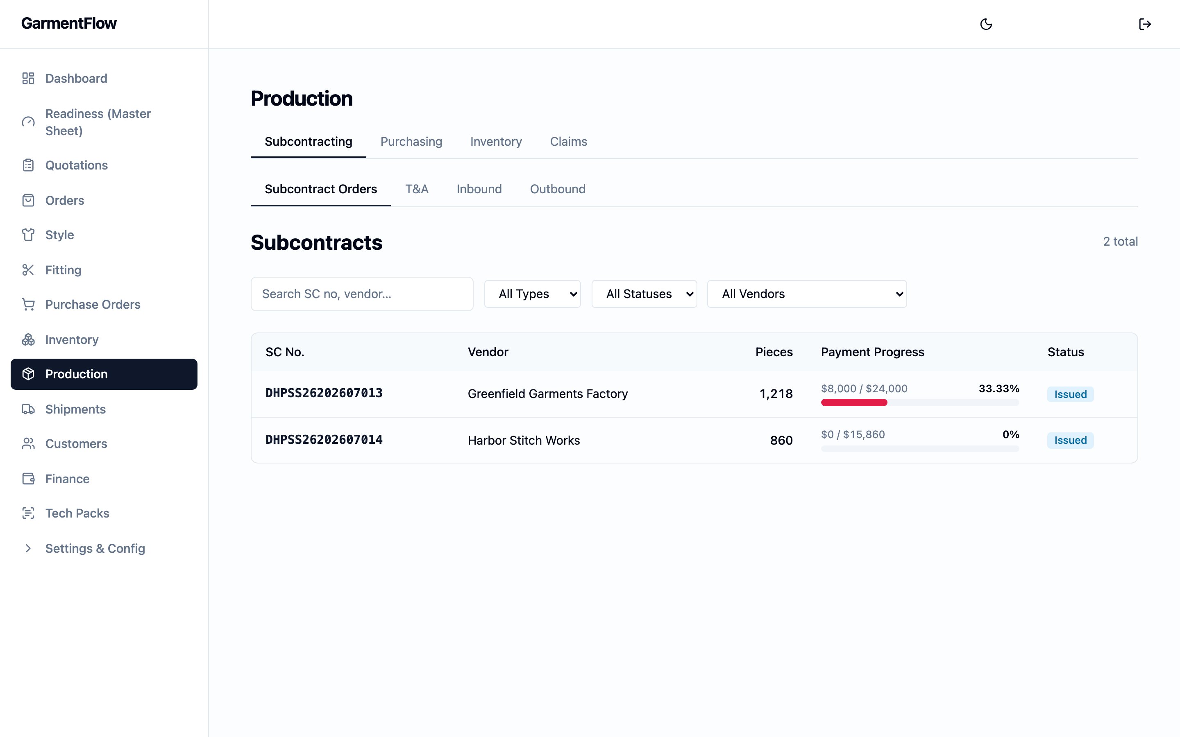
Task: Select the Subcontract Orders sub-tab
Action: pos(321,189)
